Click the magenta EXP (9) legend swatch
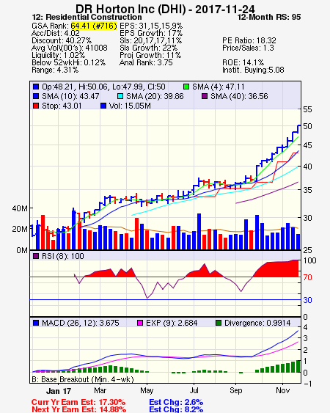330x413 pixels. tap(140, 323)
